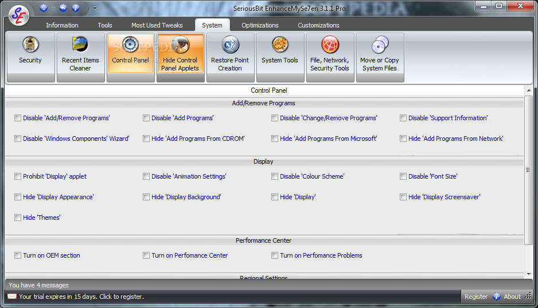Check Disable 'Font Size'
Image resolution: width=538 pixels, height=308 pixels.
coord(403,176)
